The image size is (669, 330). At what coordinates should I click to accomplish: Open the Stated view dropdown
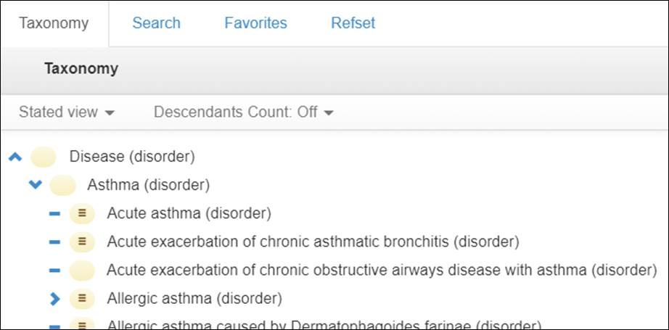tap(67, 112)
